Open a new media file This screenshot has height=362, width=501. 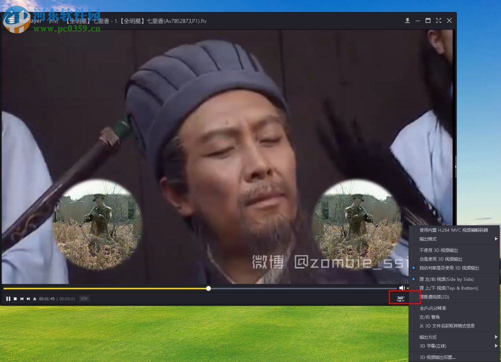pos(34,298)
